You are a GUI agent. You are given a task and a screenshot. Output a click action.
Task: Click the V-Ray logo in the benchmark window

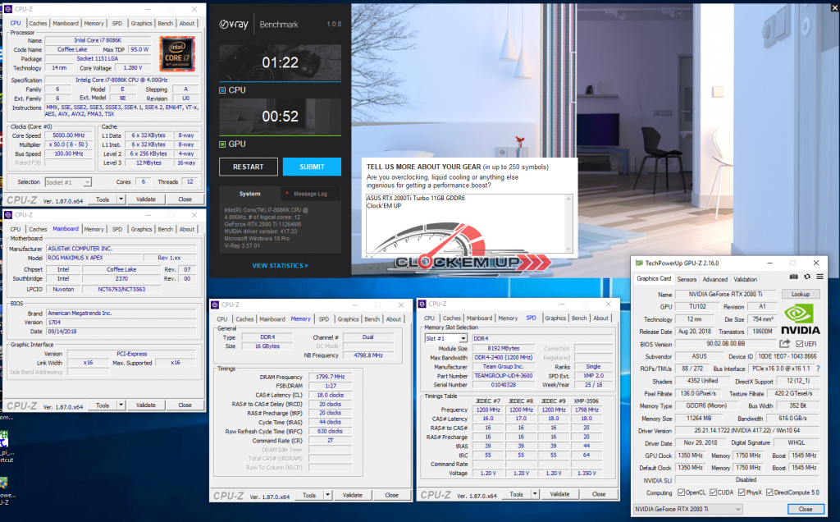234,24
